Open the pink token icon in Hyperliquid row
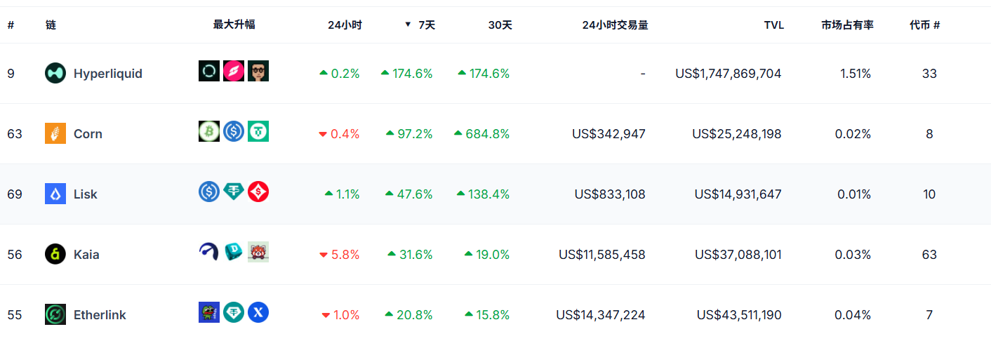Screen dimensions: 991x341 (x=234, y=71)
